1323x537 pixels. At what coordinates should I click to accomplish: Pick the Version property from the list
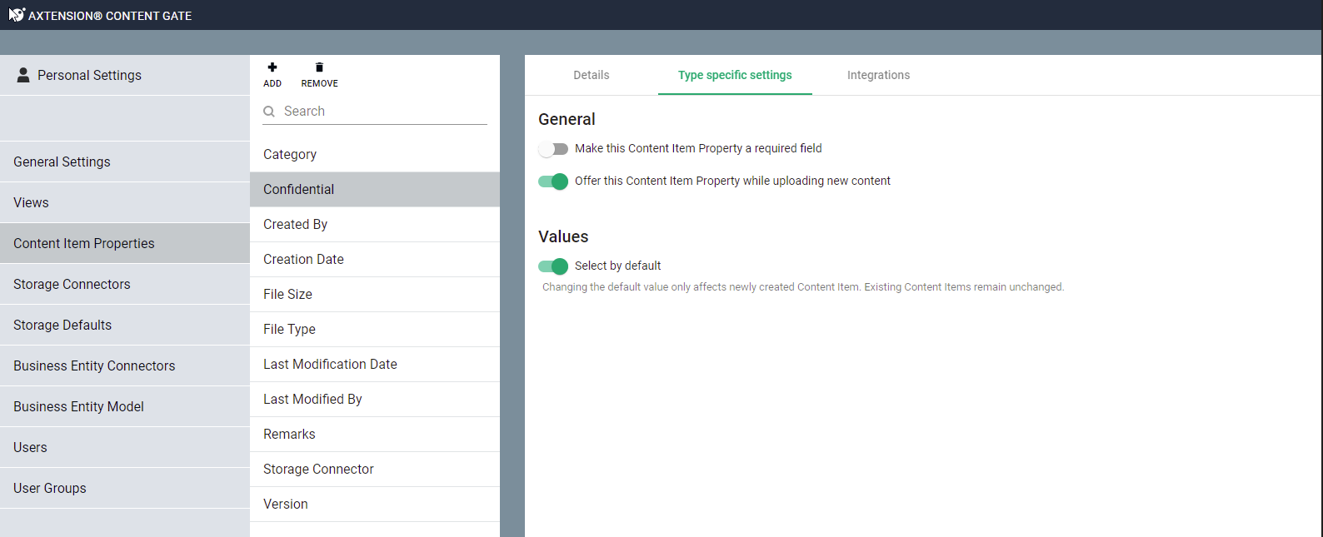click(285, 505)
